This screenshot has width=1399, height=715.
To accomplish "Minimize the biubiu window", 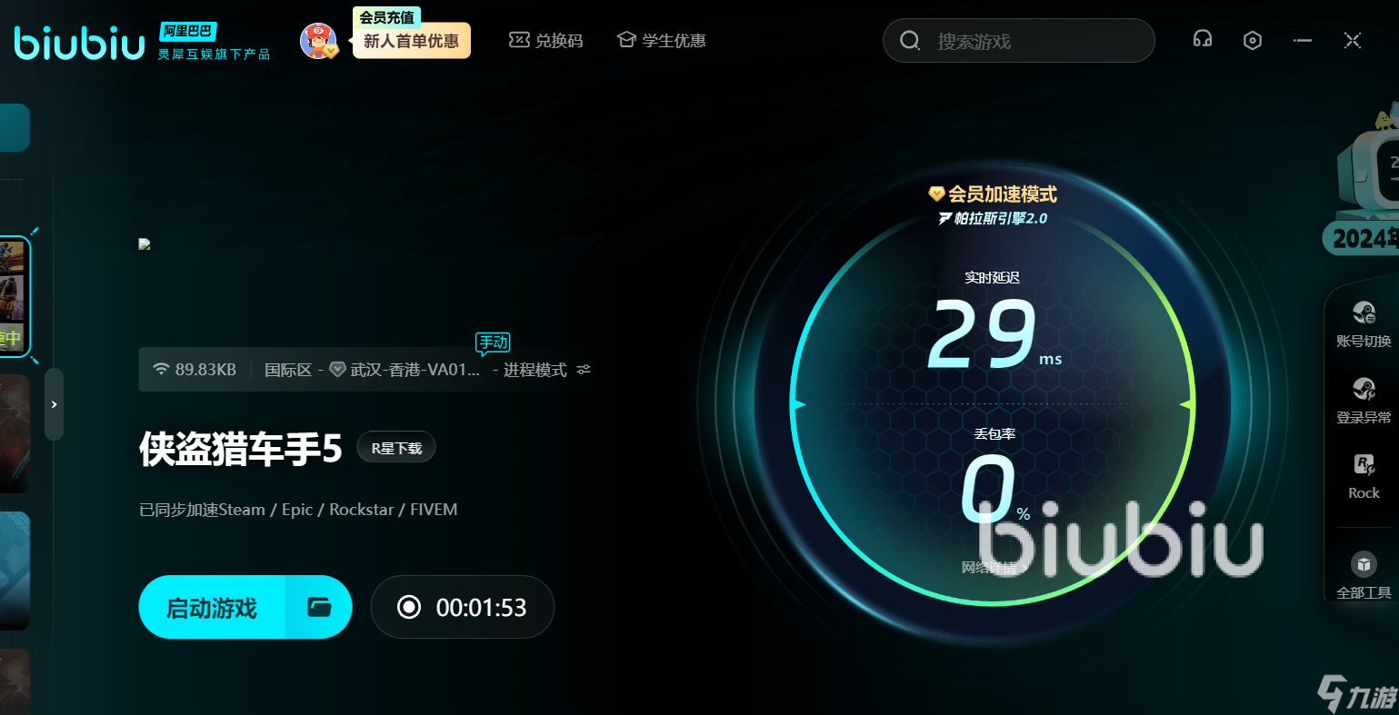I will 1303,41.
